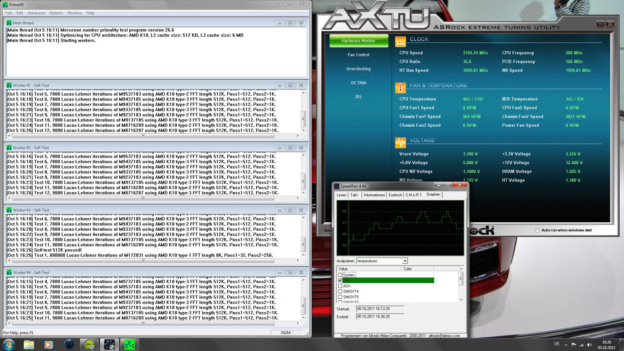The image size is (624, 351).
Task: Close the AXTU utility window
Action: pyautogui.click(x=610, y=24)
